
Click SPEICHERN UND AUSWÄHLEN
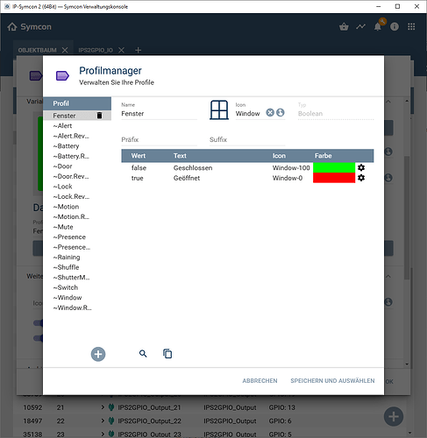332,381
